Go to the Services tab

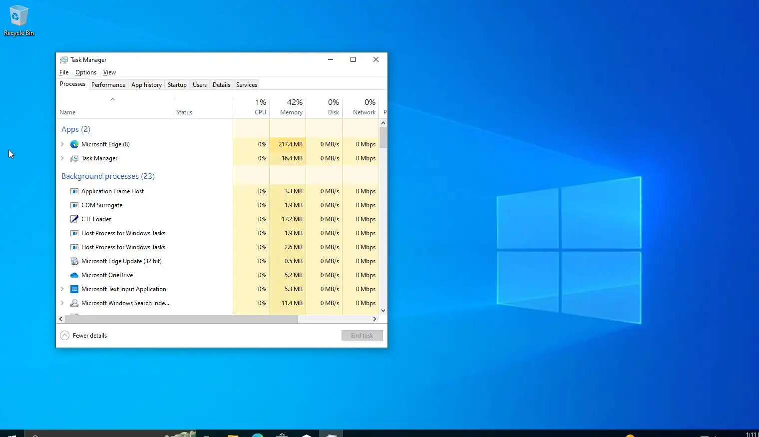pos(247,85)
